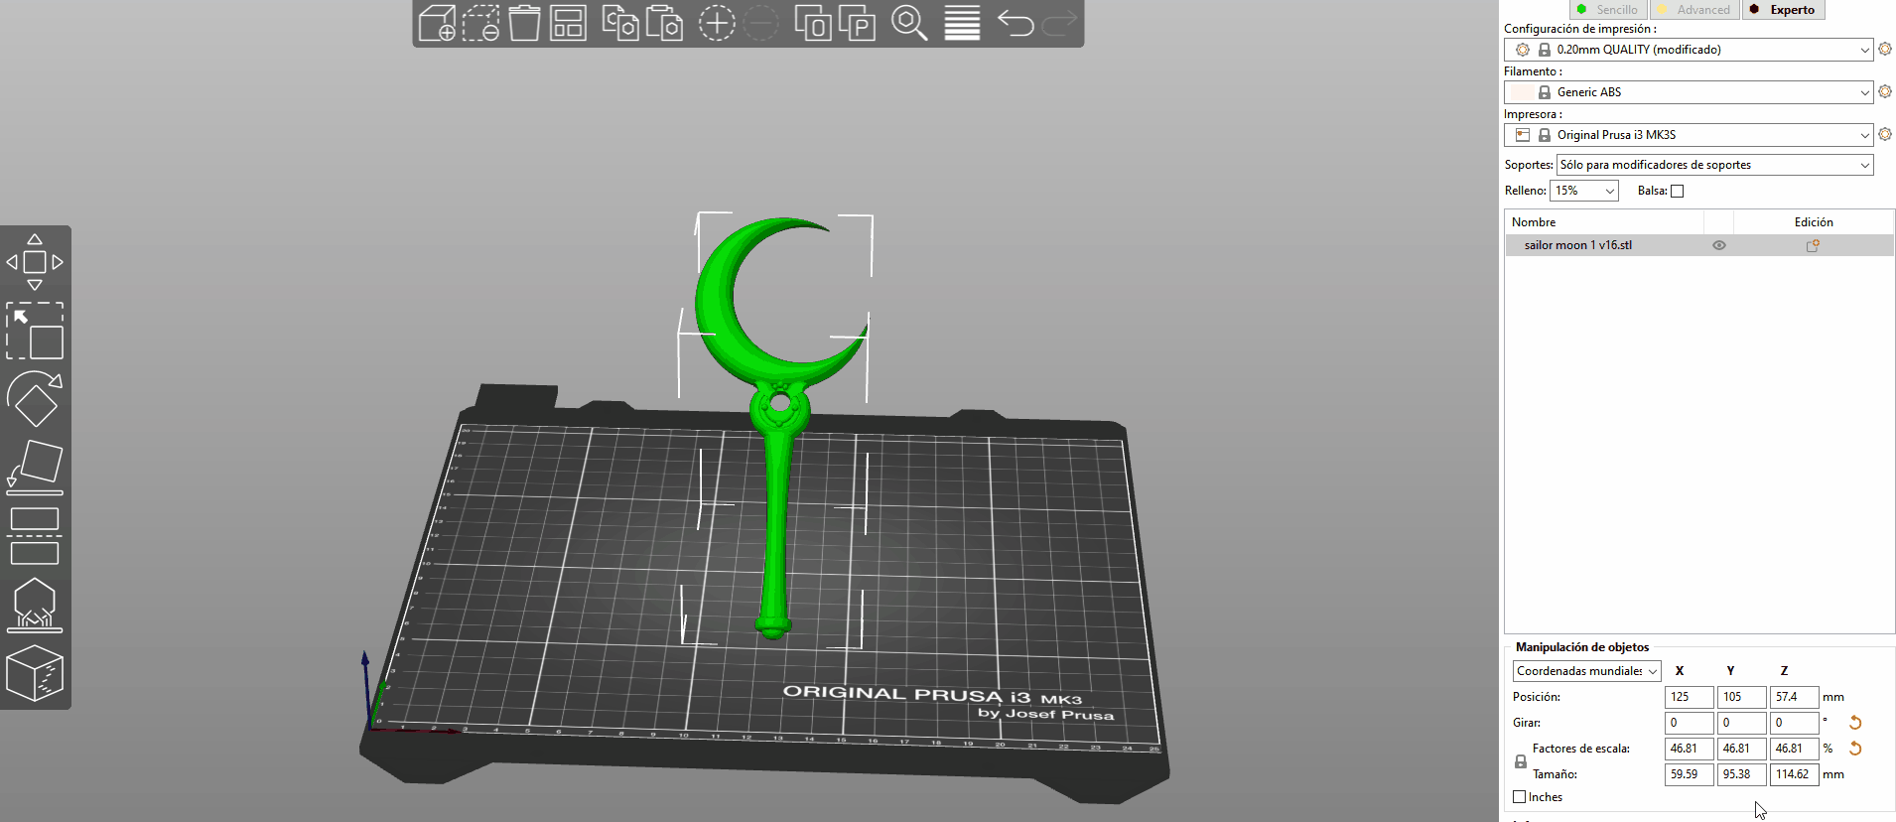This screenshot has width=1896, height=822.
Task: Click the Delete all trash icon
Action: 524,23
